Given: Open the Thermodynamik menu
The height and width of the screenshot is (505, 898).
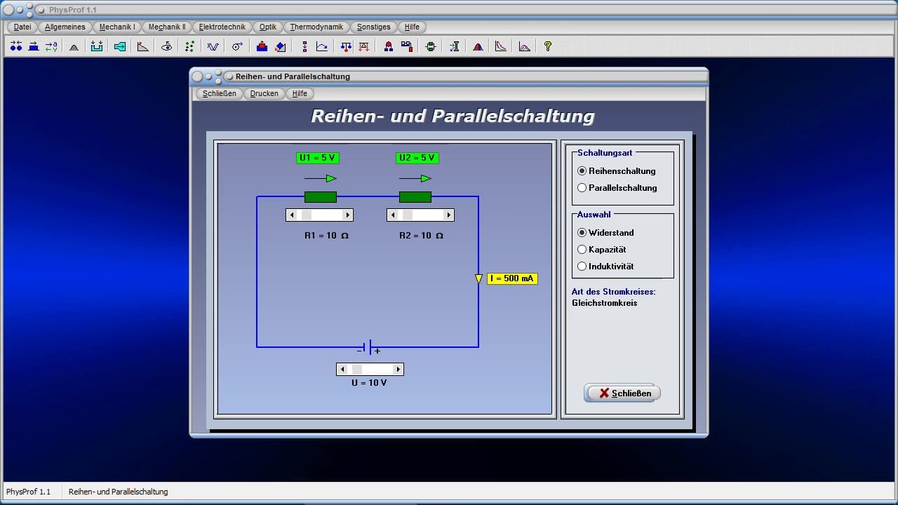Looking at the screenshot, I should coord(316,27).
